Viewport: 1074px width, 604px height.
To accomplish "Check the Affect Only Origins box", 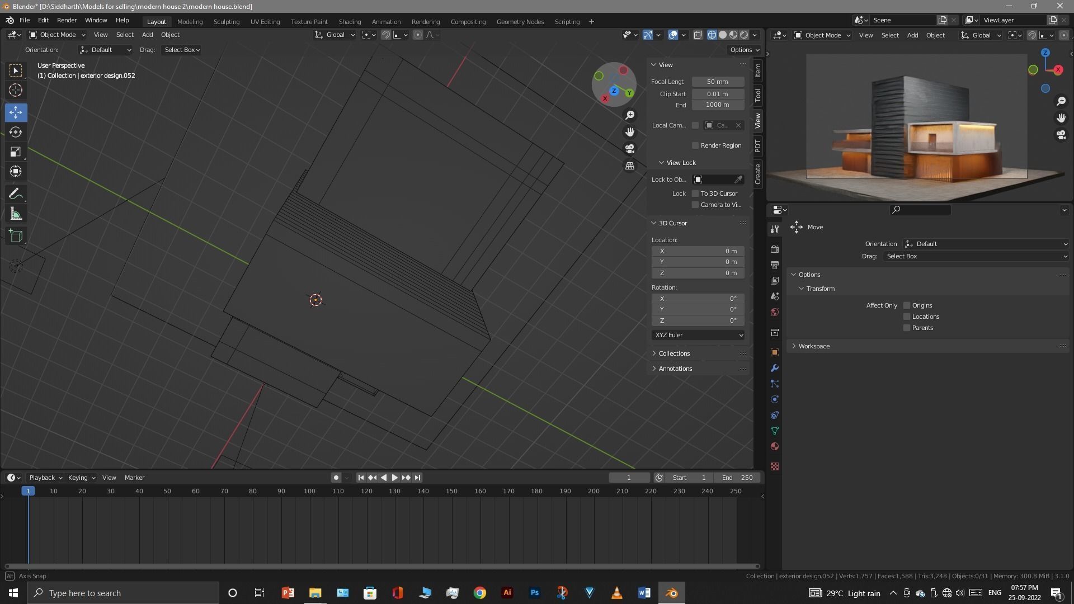I will (907, 305).
